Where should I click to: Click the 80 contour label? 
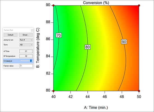point(88,47)
